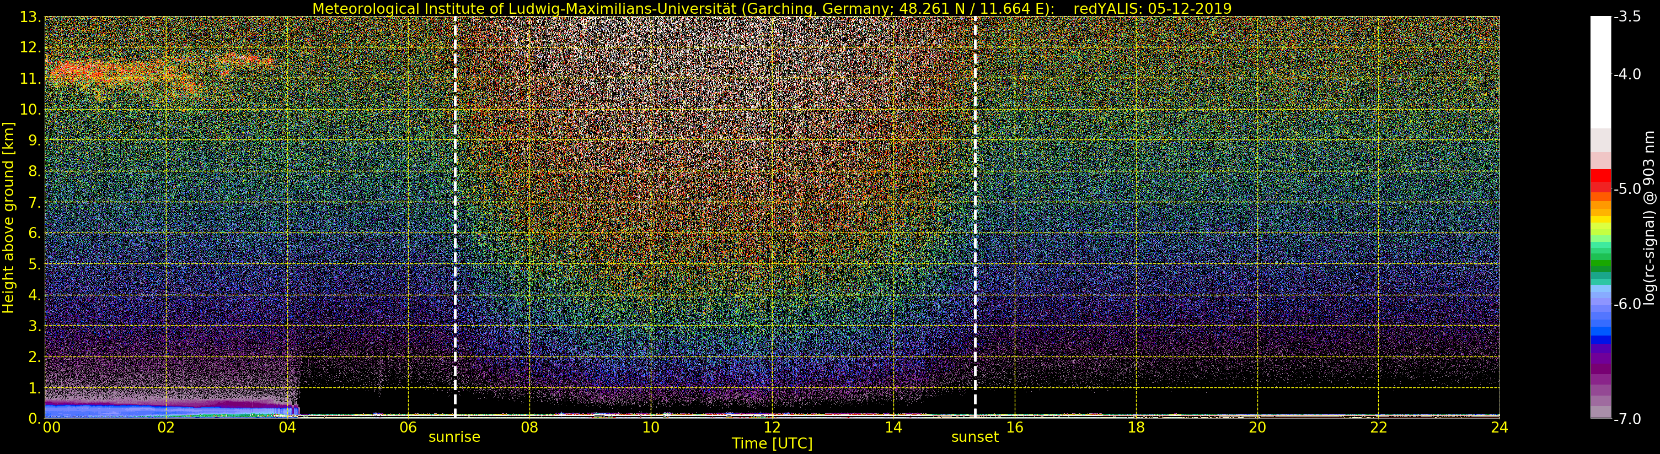Click the time axis tick '12'
The height and width of the screenshot is (454, 1660).
[772, 427]
